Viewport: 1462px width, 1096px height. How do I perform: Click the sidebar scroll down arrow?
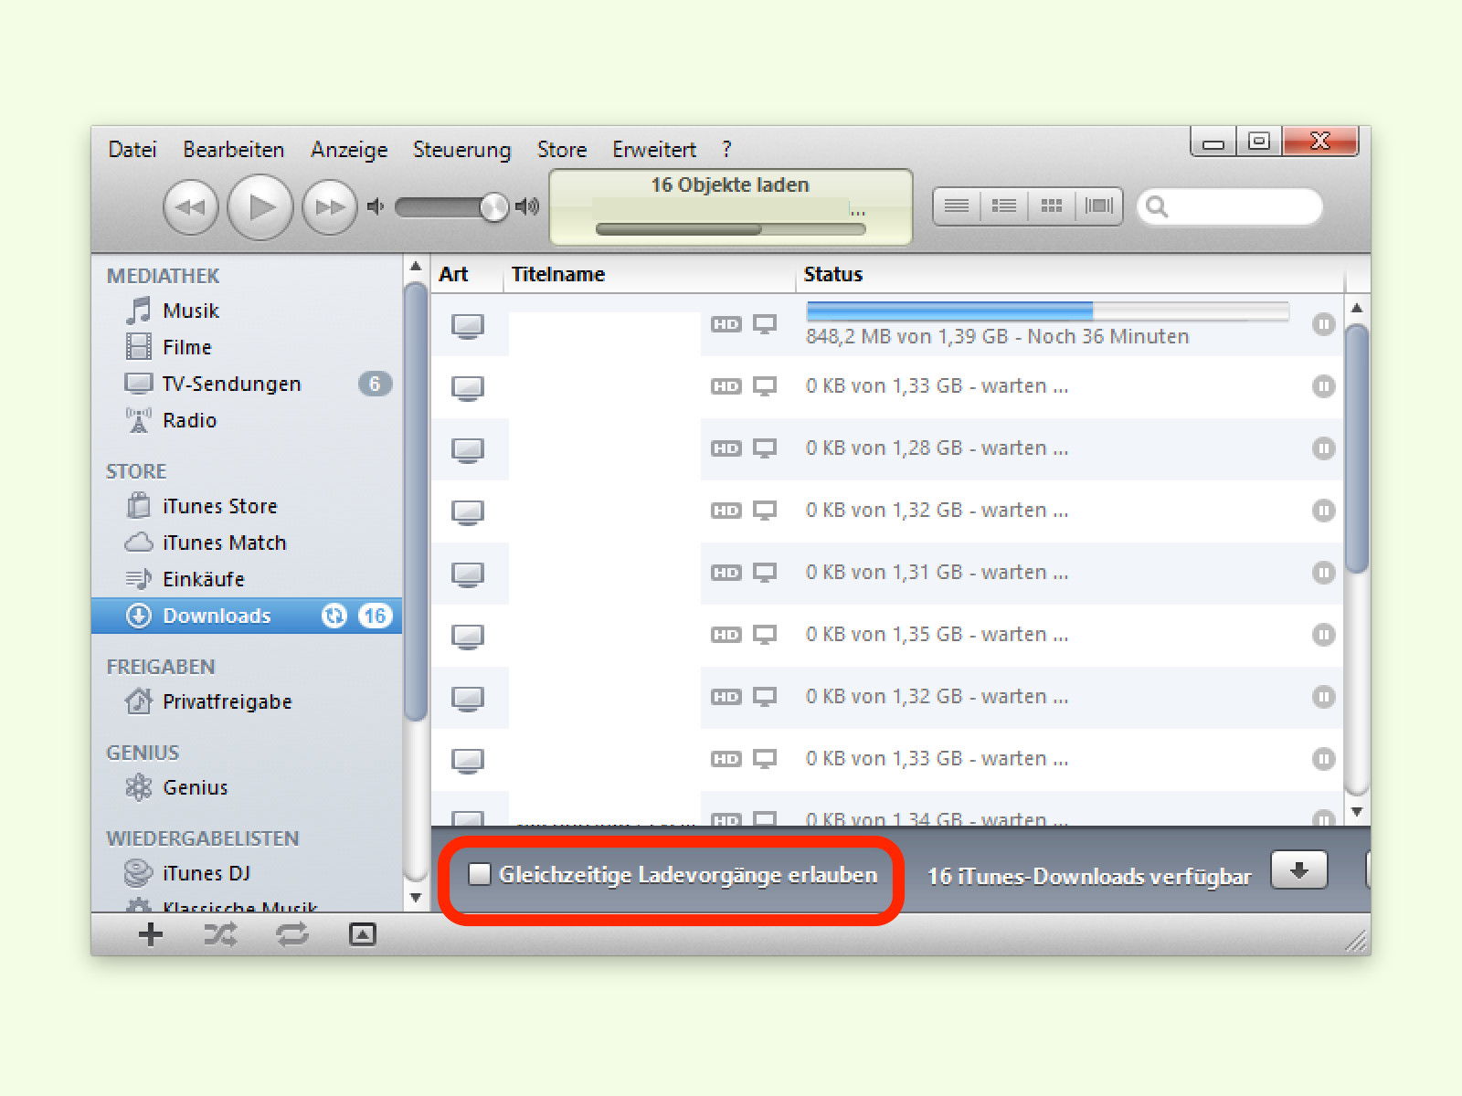[x=416, y=898]
